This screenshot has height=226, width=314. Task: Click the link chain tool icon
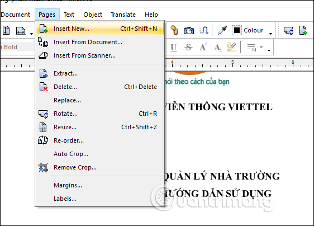(x=174, y=30)
